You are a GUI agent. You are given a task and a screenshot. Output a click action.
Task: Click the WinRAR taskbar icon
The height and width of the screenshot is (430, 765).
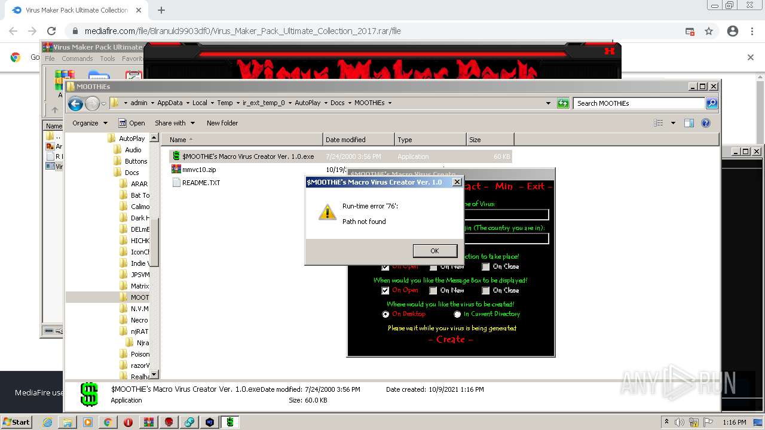point(149,422)
